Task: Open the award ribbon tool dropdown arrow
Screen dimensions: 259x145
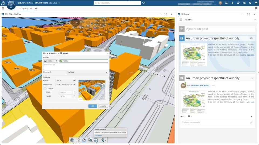Action: (106, 140)
